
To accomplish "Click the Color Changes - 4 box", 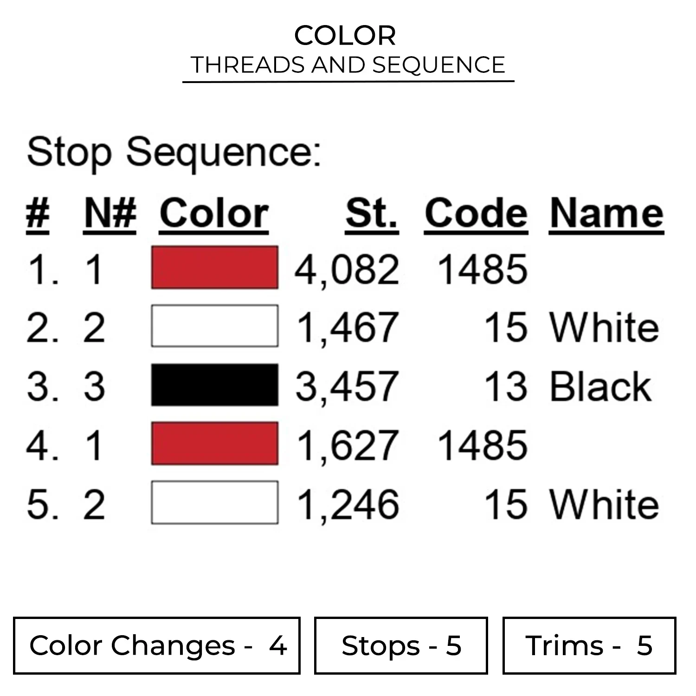I will (x=157, y=645).
